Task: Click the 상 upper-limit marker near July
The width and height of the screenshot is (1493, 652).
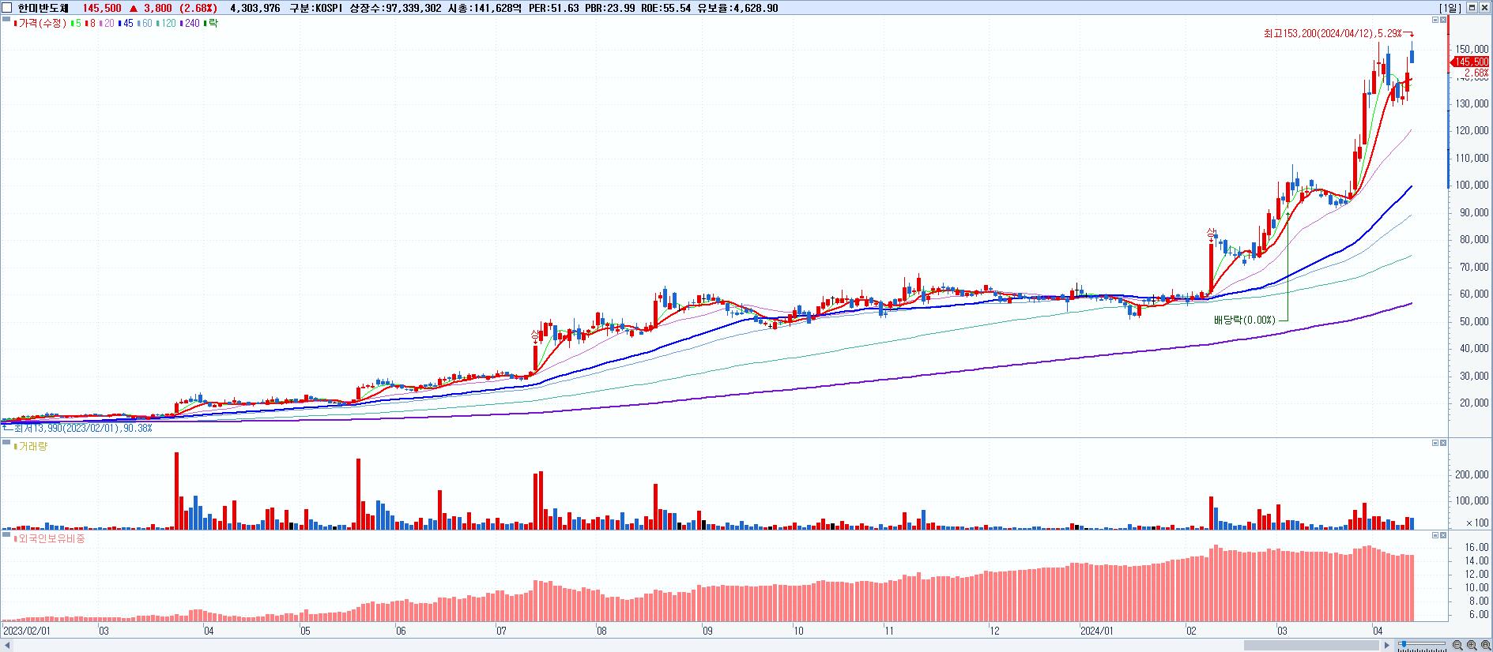Action: point(536,336)
